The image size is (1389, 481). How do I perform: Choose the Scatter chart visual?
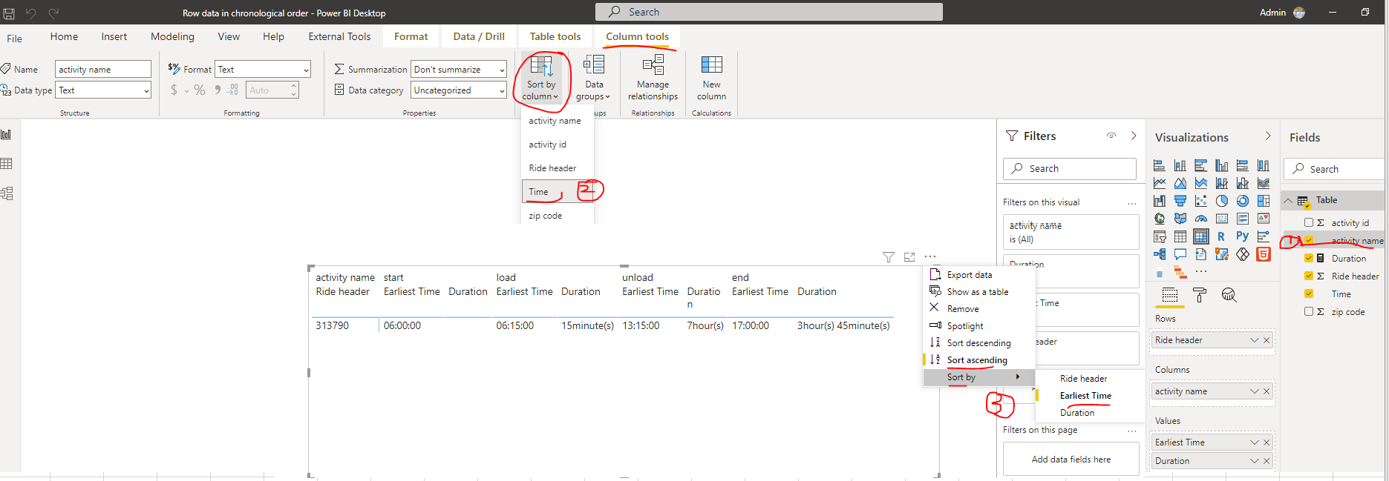[x=1201, y=201]
